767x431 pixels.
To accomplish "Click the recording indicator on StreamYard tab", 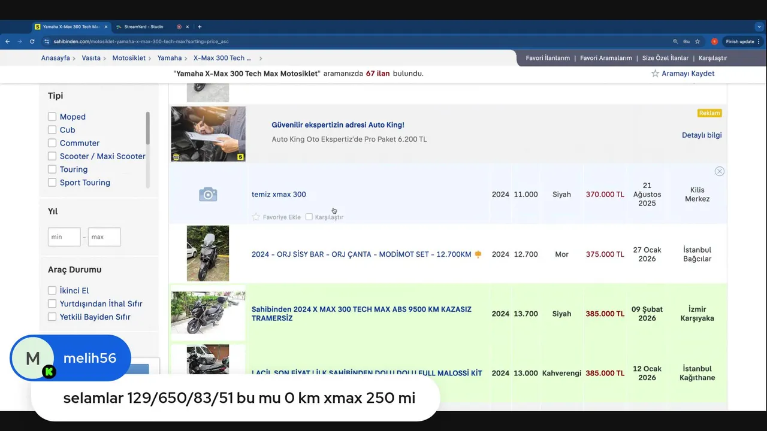I will click(x=179, y=26).
